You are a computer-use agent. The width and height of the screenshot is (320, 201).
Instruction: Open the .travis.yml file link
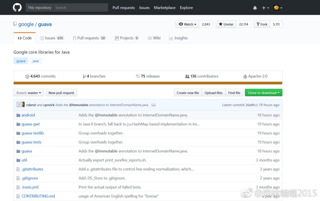coord(30,187)
